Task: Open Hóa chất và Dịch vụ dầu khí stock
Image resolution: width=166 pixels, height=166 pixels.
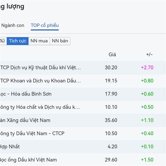Action: pyautogui.click(x=83, y=107)
